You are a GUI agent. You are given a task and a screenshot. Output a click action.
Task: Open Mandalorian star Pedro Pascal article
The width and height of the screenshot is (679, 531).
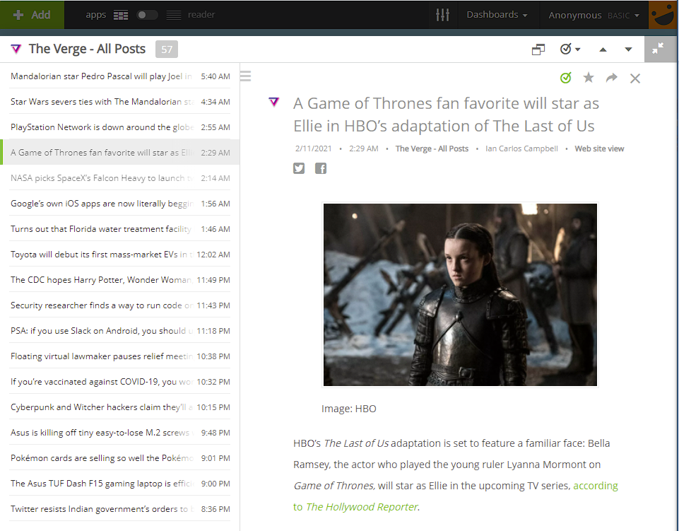(120, 76)
